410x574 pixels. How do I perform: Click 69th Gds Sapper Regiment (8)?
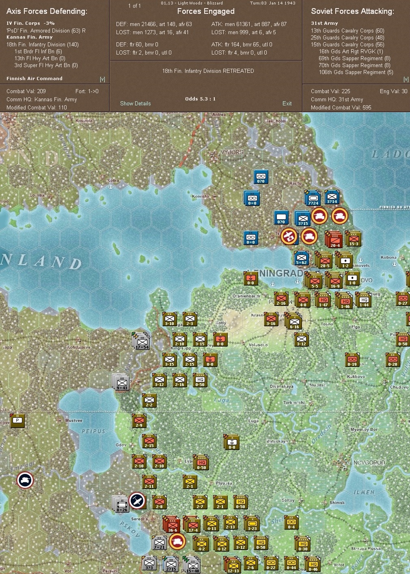(x=354, y=59)
